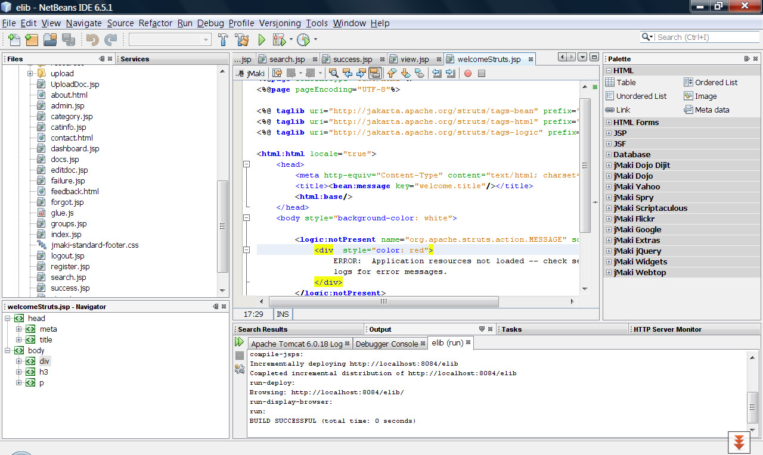Screen dimensions: 763x455
Task: Open the jMaki button in the editor toolbar
Action: (251, 73)
